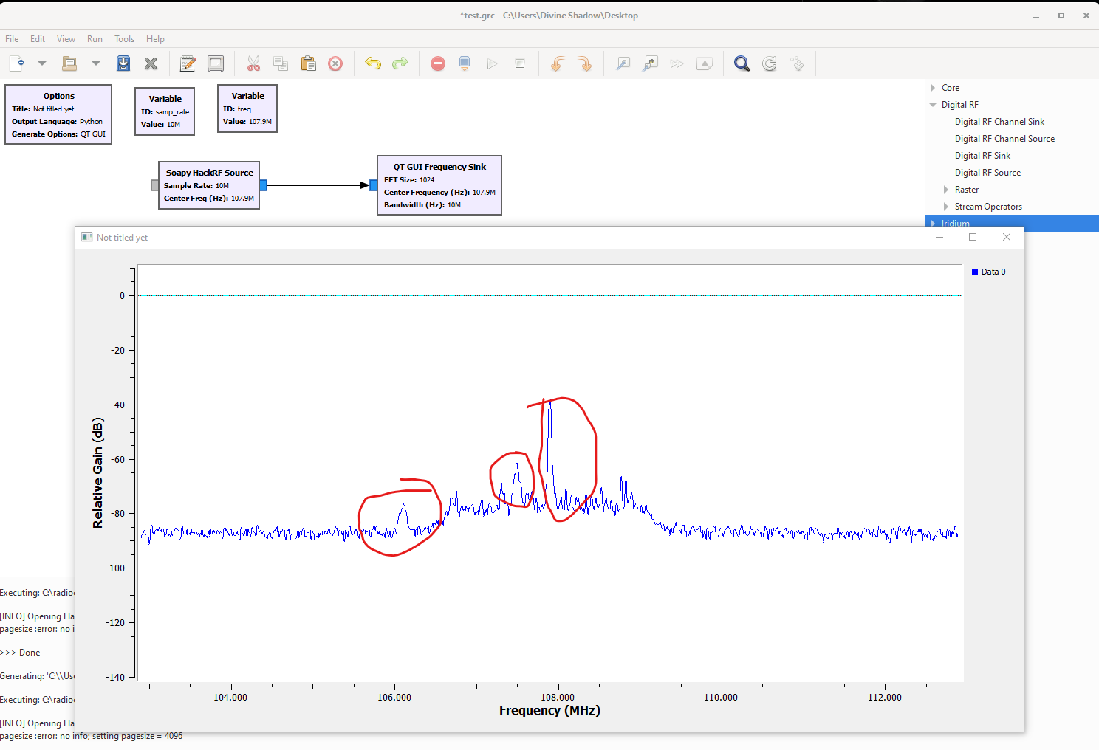The image size is (1099, 750).
Task: View flow graph errors red icon
Action: tap(438, 63)
